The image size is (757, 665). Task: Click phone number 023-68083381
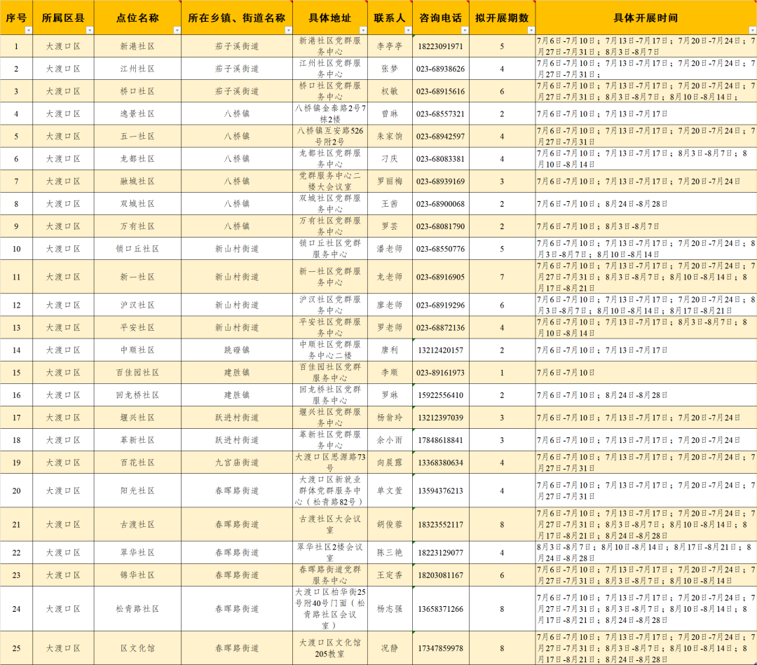440,159
